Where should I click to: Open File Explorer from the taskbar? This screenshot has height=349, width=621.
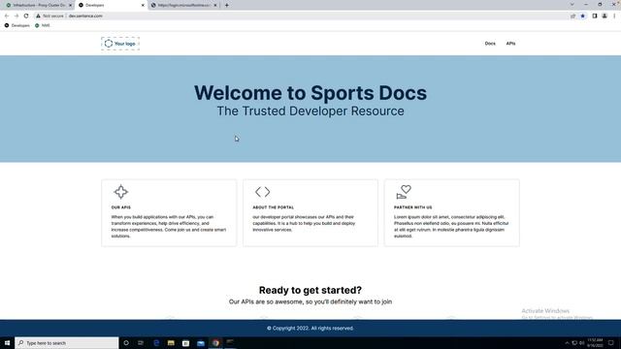(x=171, y=343)
